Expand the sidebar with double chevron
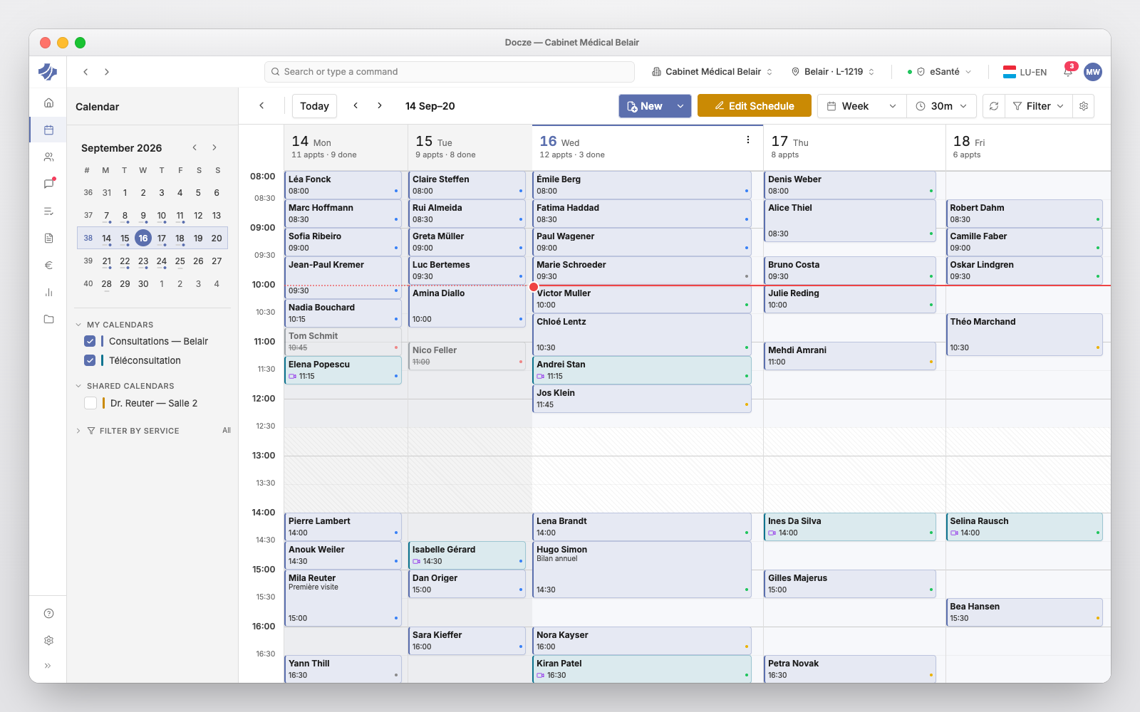The image size is (1140, 712). pyautogui.click(x=48, y=666)
